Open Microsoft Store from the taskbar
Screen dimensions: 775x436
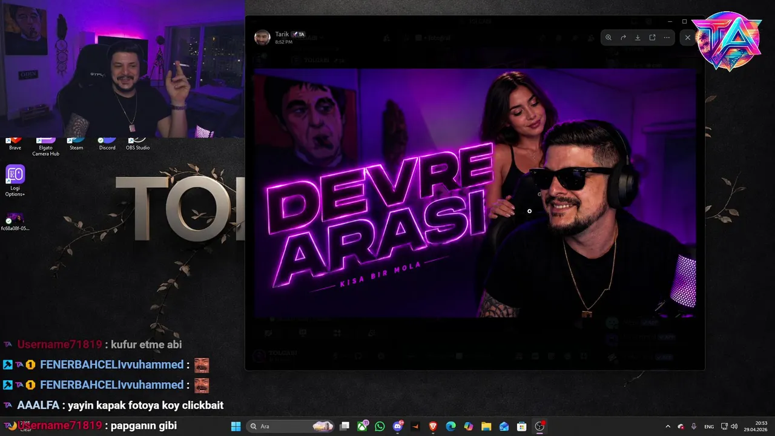521,426
